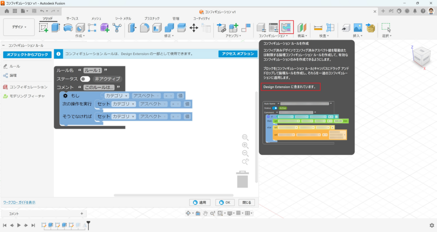Screen dimensions: 437x232
Task: Toggle the ステータス active switch
Action: tap(85, 79)
